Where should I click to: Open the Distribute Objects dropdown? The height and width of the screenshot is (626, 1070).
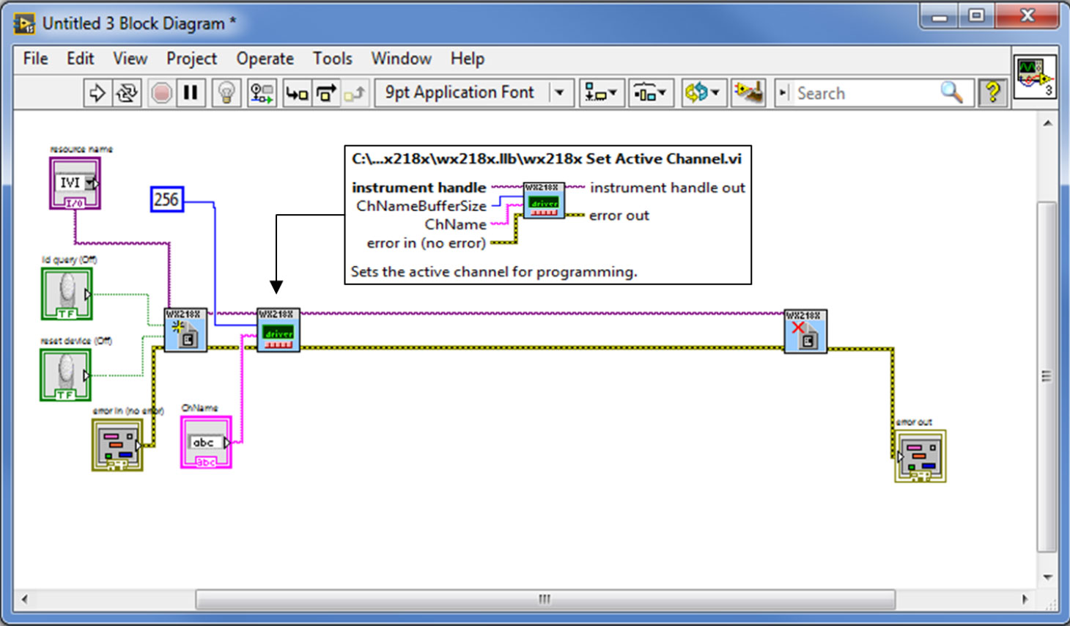[x=650, y=93]
